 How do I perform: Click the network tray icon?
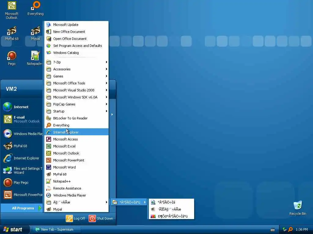point(285,229)
